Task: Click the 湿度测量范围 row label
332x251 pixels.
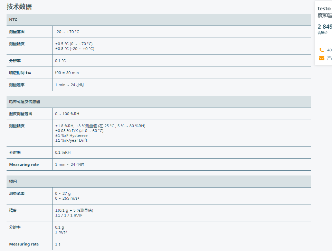Action: tap(20, 114)
